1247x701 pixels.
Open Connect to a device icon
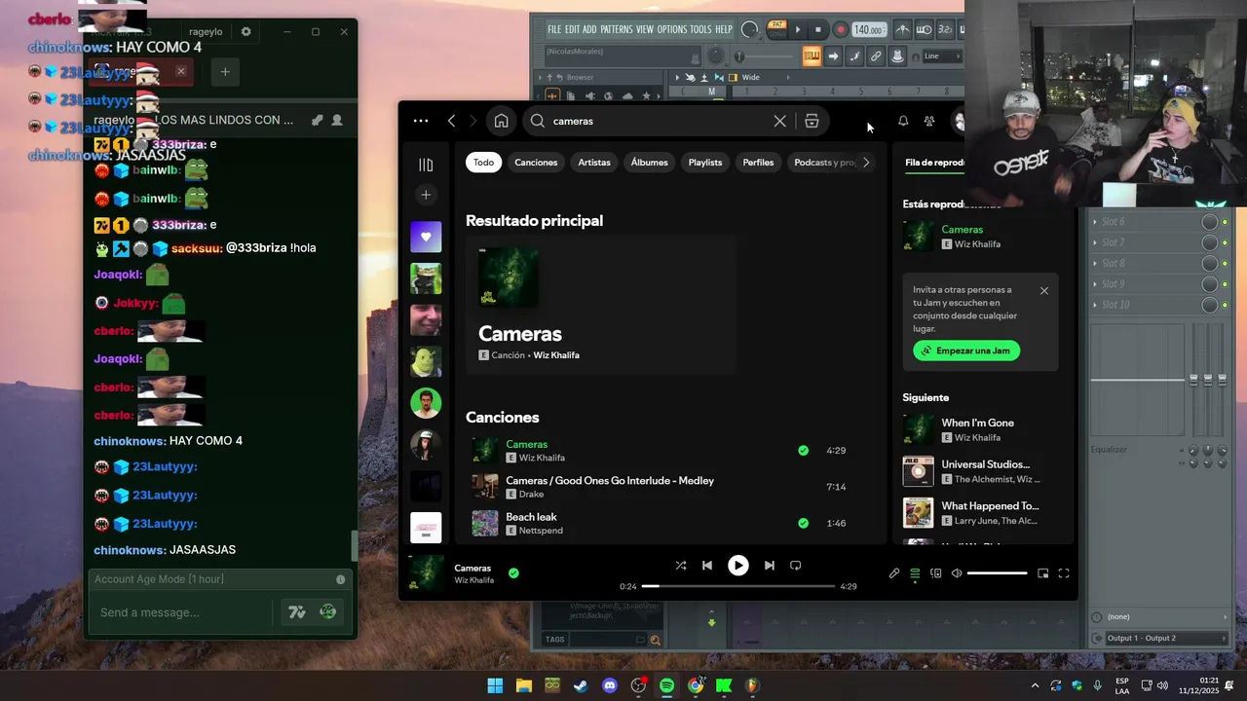tap(936, 573)
